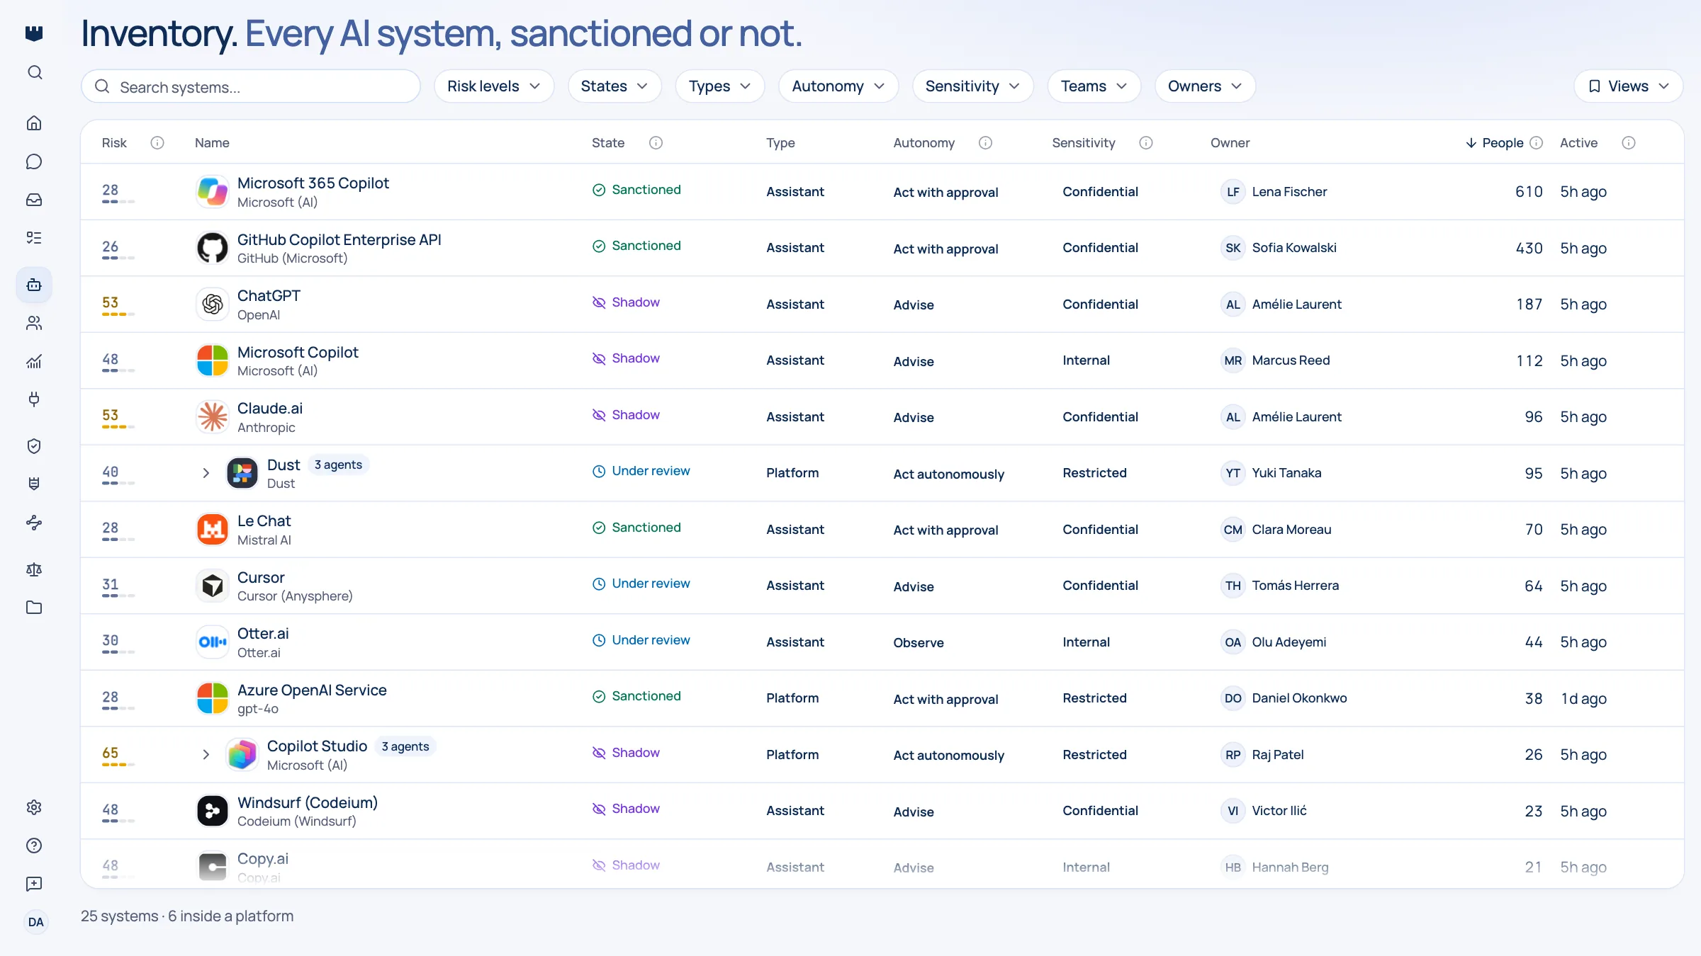Click the Sensitivity column info icon
Screen dimensions: 1701x956
[x=1146, y=143]
